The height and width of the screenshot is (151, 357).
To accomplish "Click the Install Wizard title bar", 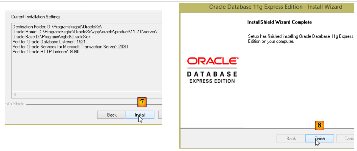I will 276,7.
